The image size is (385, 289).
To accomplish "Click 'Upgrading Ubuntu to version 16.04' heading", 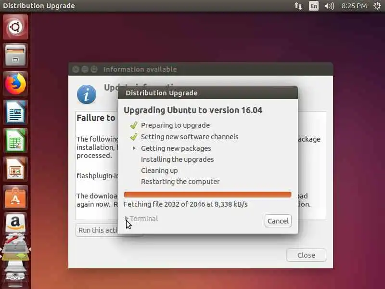I will [x=193, y=110].
